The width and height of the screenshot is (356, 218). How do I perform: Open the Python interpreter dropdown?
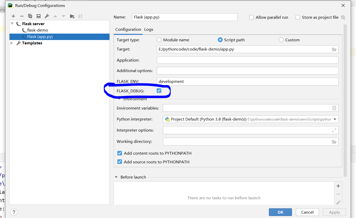[x=335, y=119]
